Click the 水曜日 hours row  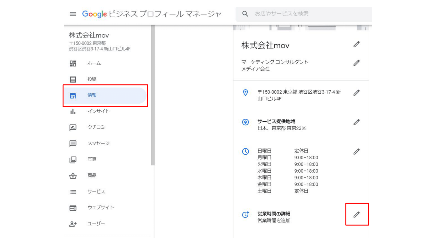coord(288,171)
